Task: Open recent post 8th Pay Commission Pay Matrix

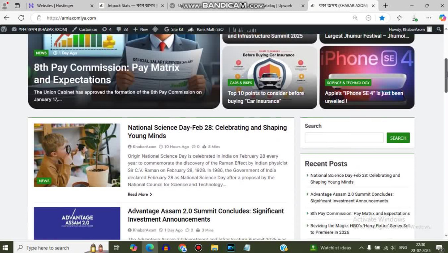Action: [x=360, y=213]
